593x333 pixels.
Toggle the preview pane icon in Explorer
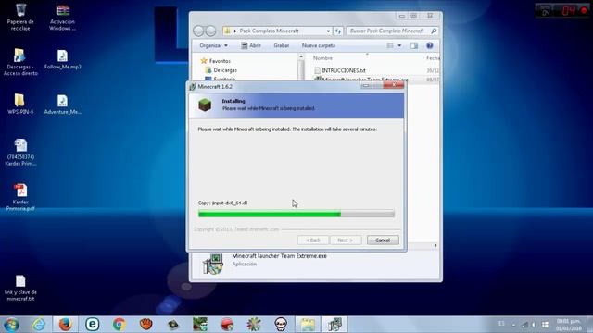pyautogui.click(x=414, y=45)
